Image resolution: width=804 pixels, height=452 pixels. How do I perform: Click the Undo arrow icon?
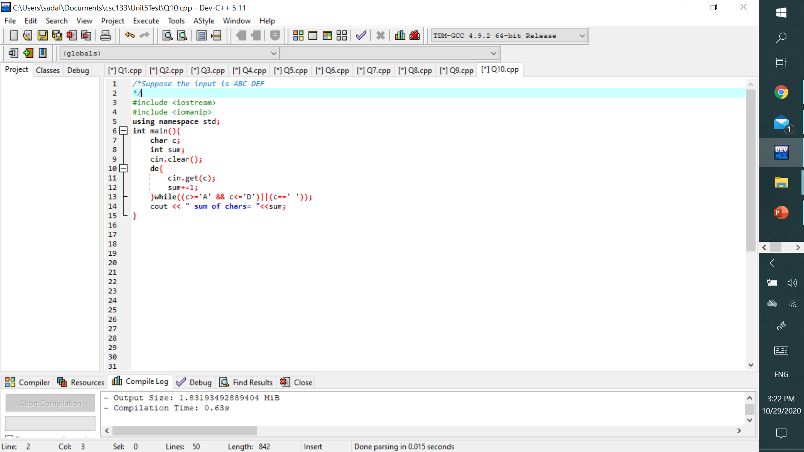[x=130, y=36]
